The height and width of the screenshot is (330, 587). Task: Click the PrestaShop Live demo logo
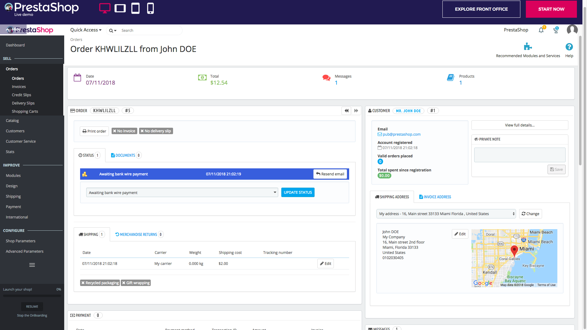42,9
